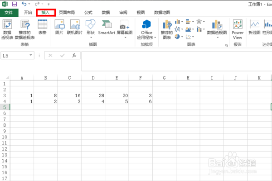Confirm entry with the checkmark button
Screen dimensions: 272x181
[x=62, y=55]
